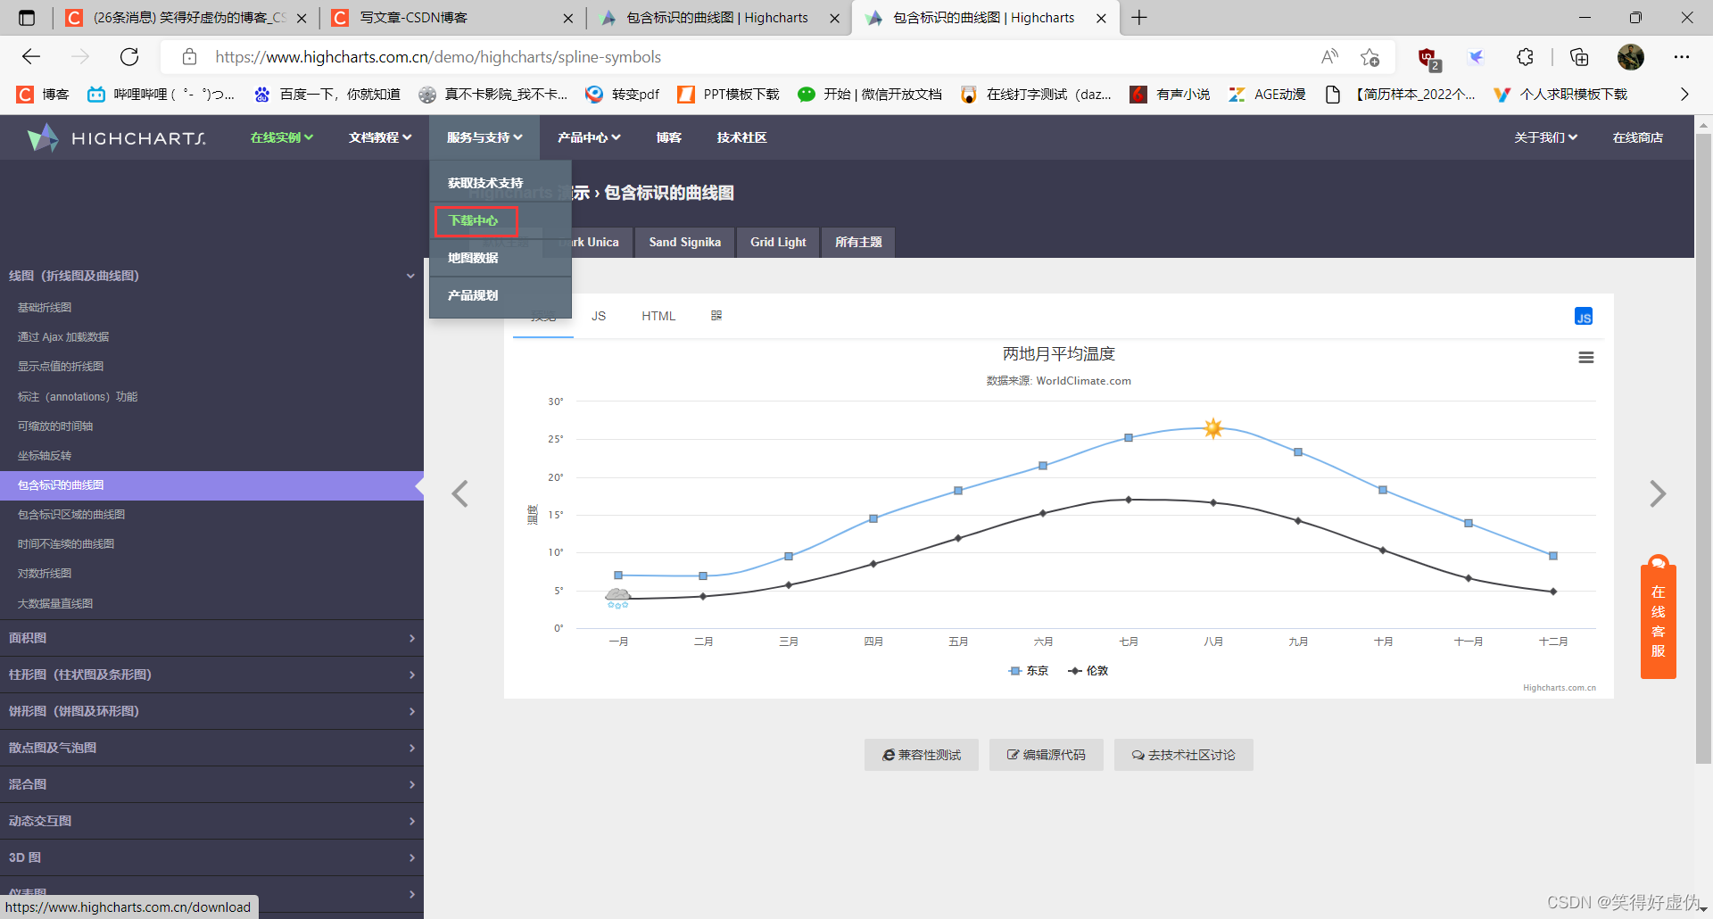Screen dimensions: 1713x919
Task: Click the browser back arrow
Action: click(31, 57)
